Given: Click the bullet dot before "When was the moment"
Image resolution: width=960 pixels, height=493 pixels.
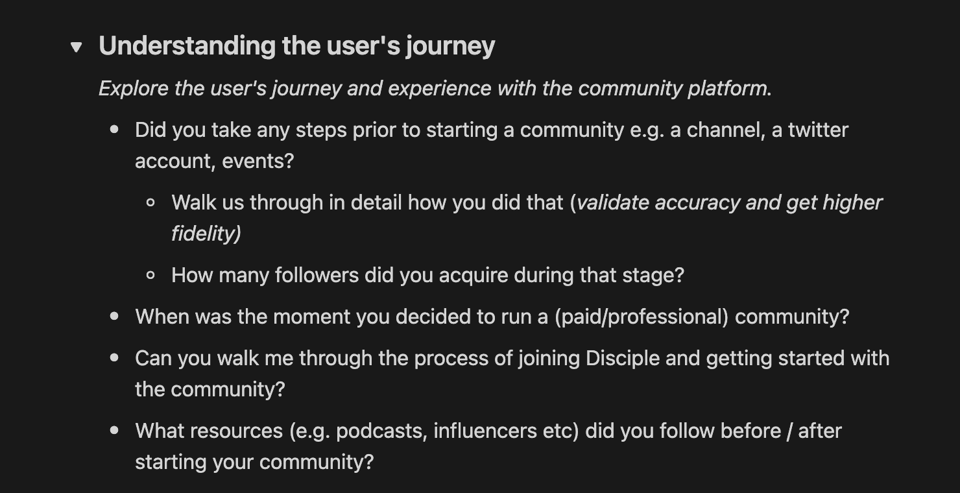Looking at the screenshot, I should (115, 317).
